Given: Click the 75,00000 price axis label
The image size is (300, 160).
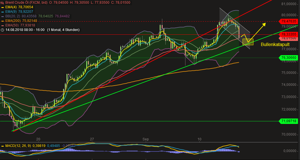Looking at the screenshot, I should (x=289, y=73).
